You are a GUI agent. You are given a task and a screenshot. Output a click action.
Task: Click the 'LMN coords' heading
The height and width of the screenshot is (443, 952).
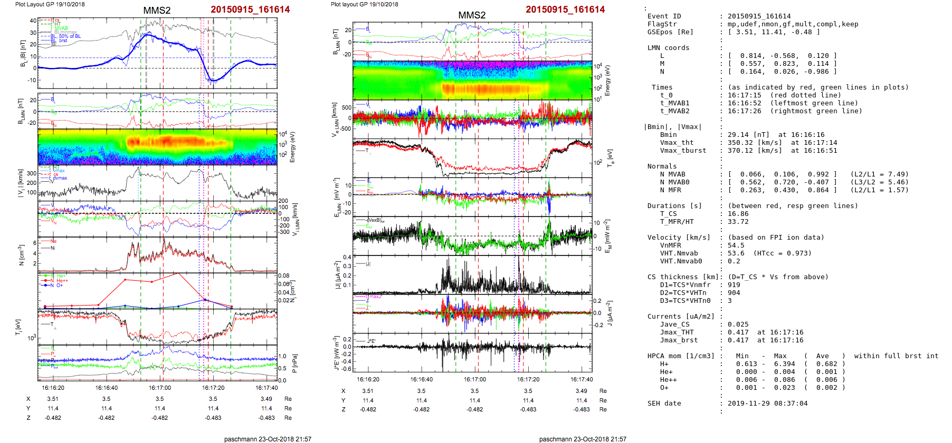point(668,48)
